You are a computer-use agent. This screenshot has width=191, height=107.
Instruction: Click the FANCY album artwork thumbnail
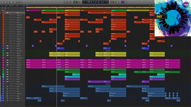point(173,18)
